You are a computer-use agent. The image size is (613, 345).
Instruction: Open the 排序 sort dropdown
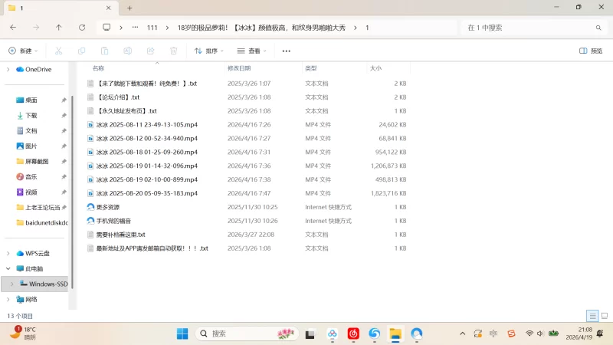[x=209, y=51]
